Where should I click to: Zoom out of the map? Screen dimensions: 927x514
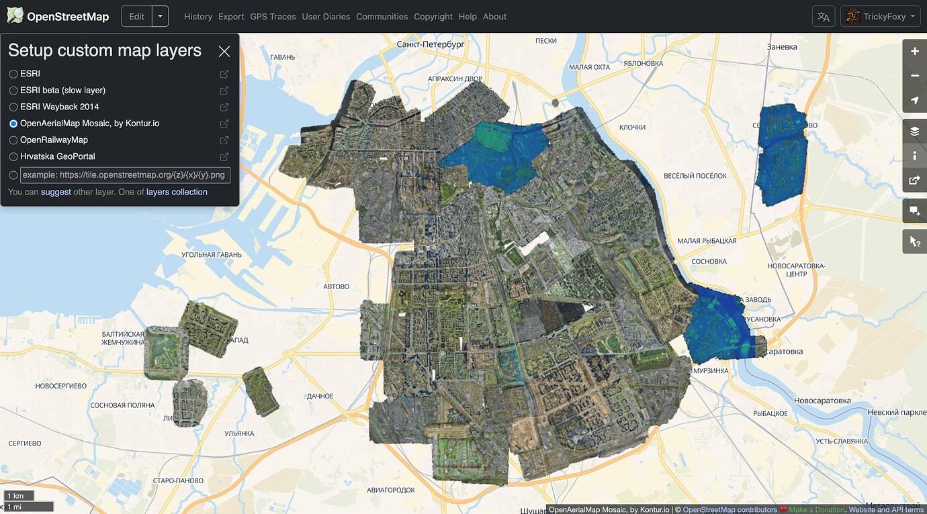[914, 76]
